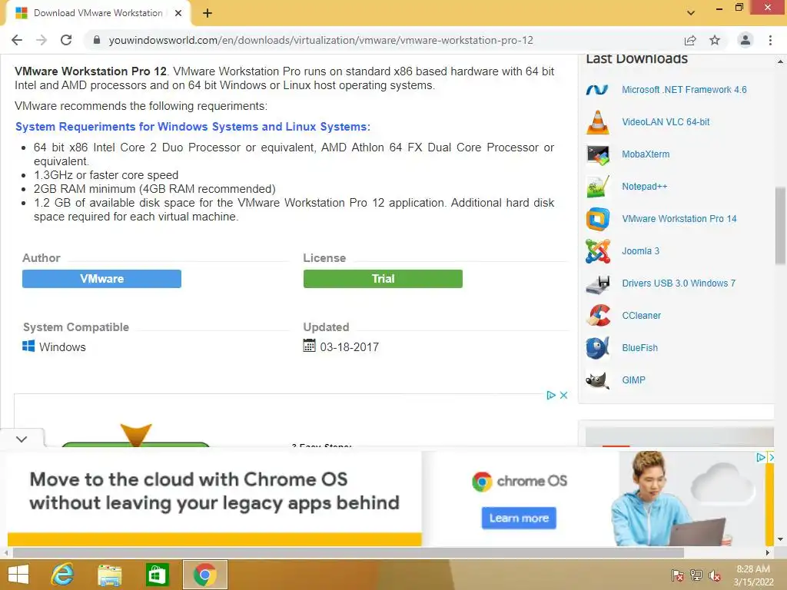Click the Windows compatibility logo
Image resolution: width=787 pixels, height=590 pixels.
pos(28,346)
